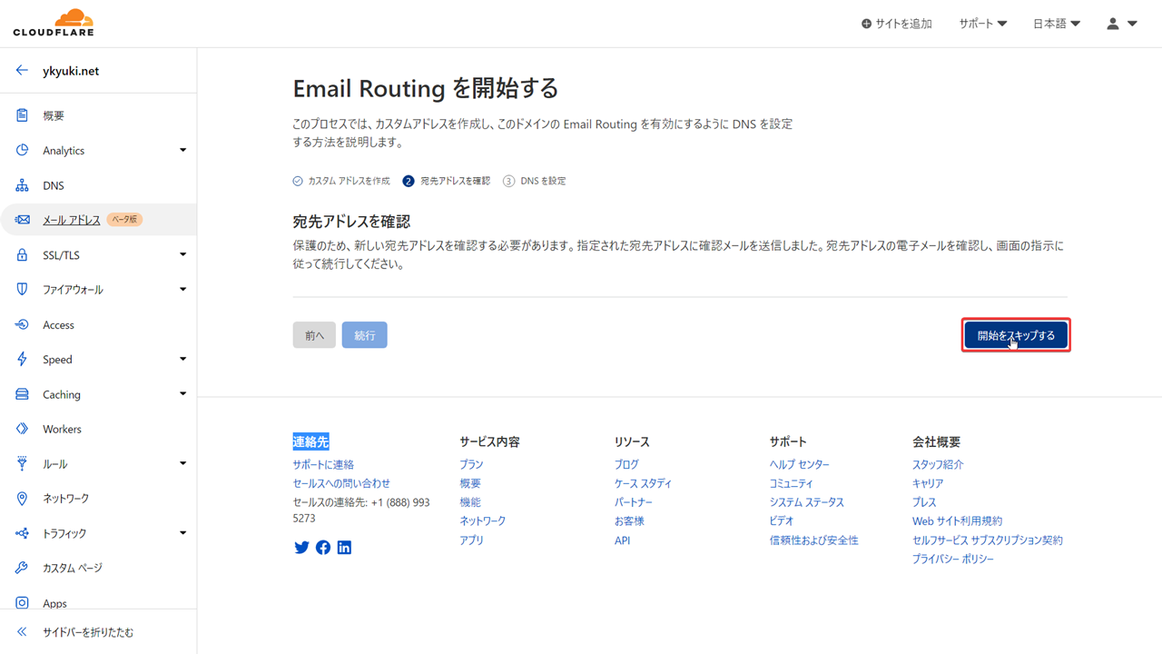
Task: Open the ヘルプ センター footer link
Action: [799, 464]
